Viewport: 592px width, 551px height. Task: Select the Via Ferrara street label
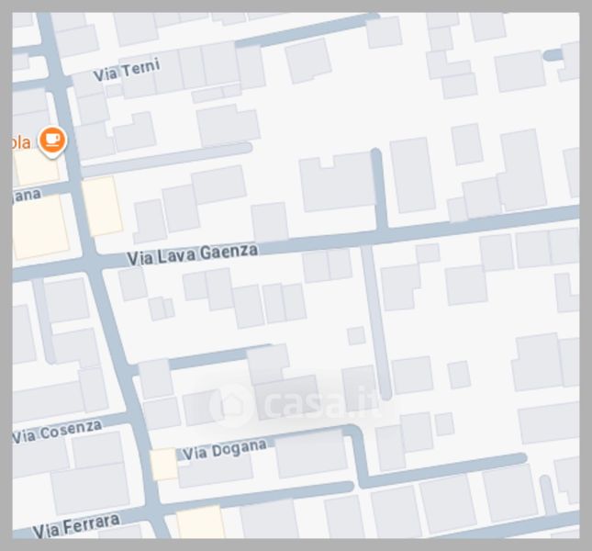click(77, 525)
